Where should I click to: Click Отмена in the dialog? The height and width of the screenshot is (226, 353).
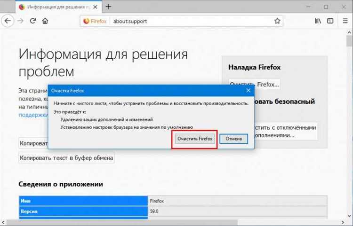click(x=233, y=139)
